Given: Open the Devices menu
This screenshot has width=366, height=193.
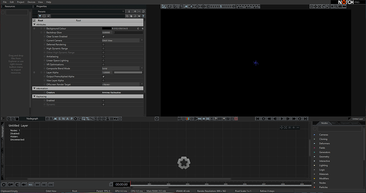Looking at the screenshot, I should [x=31, y=2].
